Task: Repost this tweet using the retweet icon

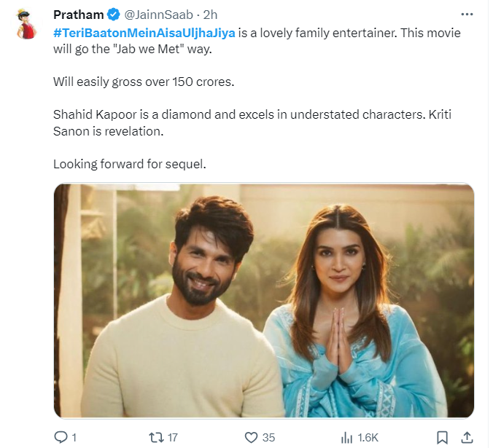Action: 155,437
